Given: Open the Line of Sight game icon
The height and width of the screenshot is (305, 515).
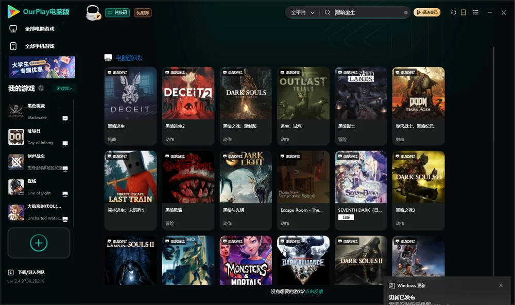Looking at the screenshot, I should point(16,187).
